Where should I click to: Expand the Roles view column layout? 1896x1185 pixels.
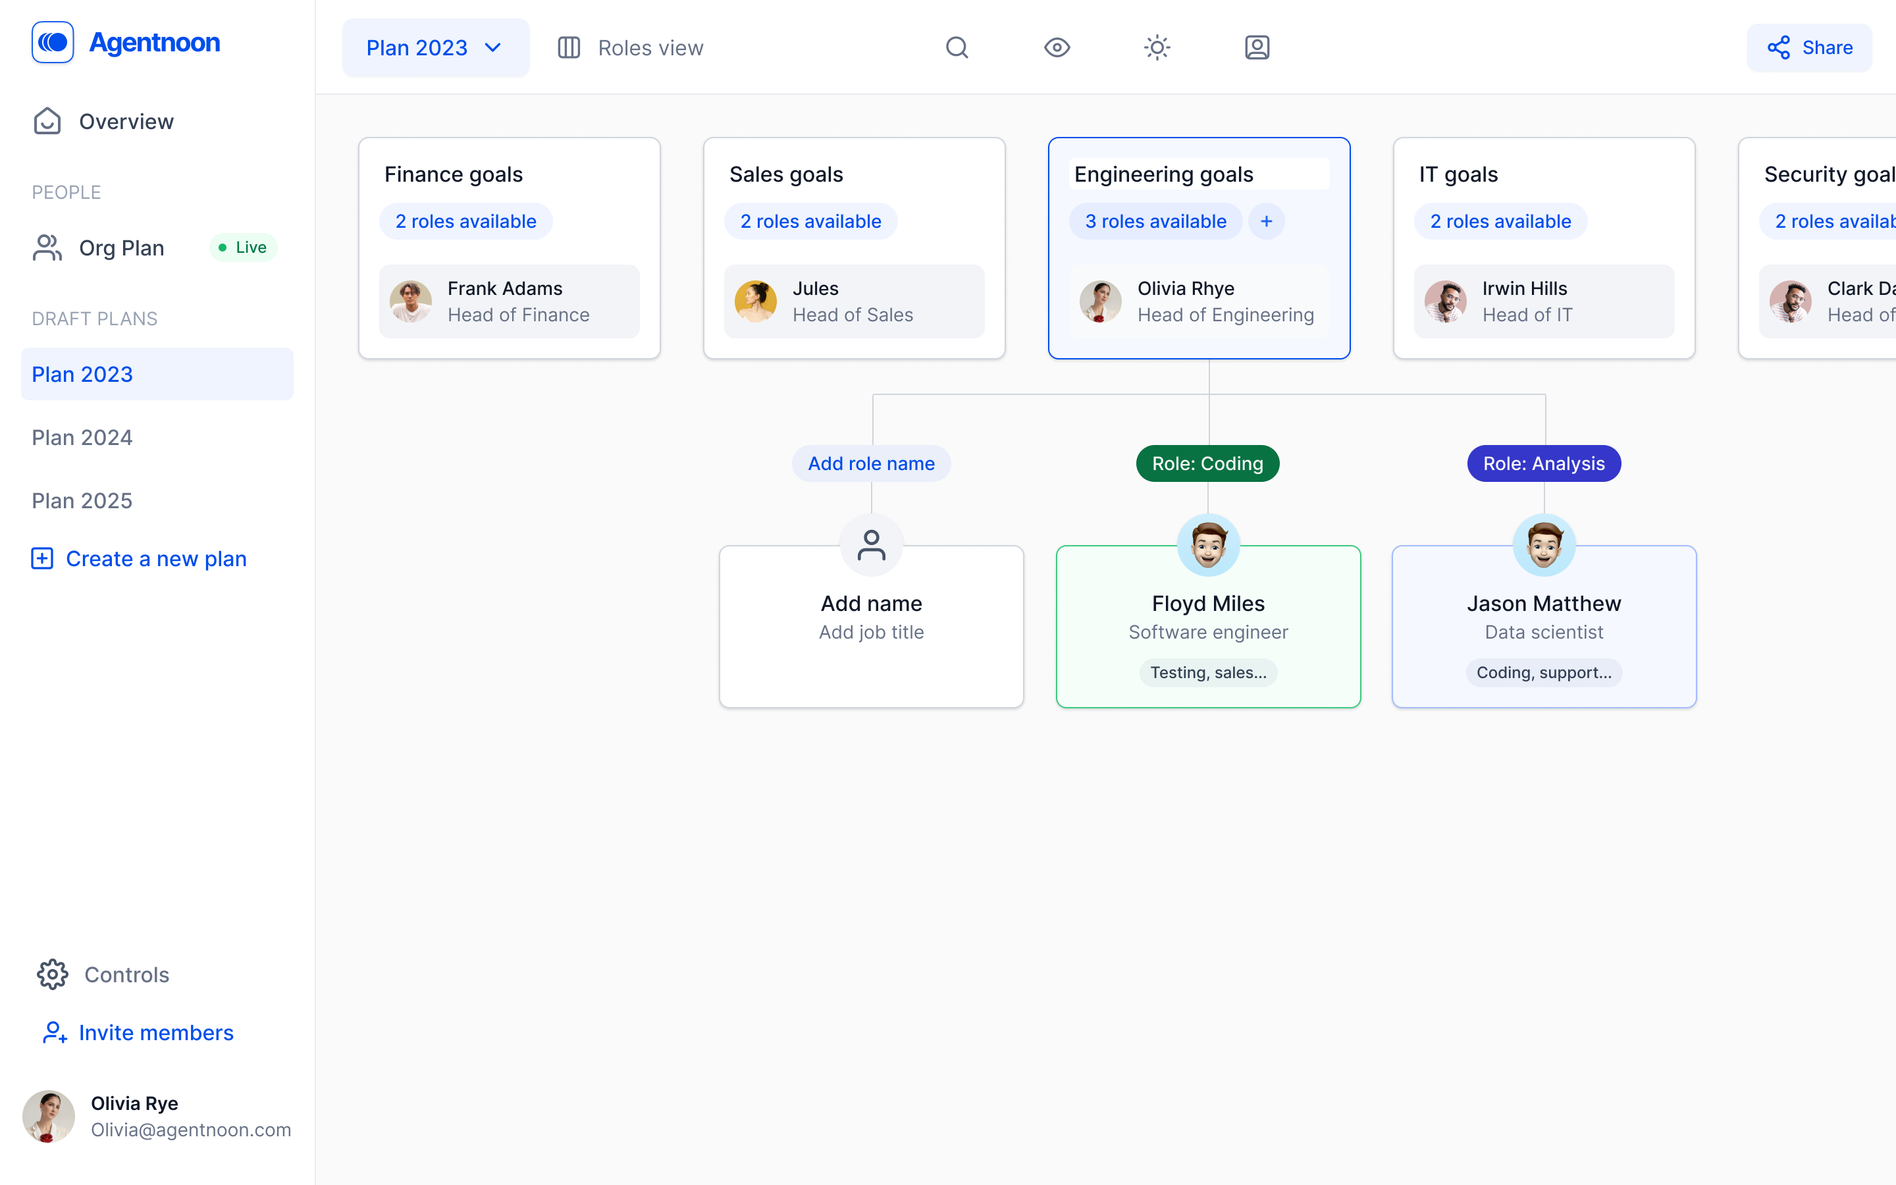[569, 48]
